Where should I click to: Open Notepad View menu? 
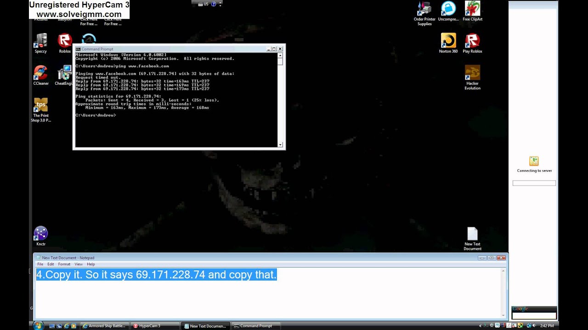pos(79,264)
